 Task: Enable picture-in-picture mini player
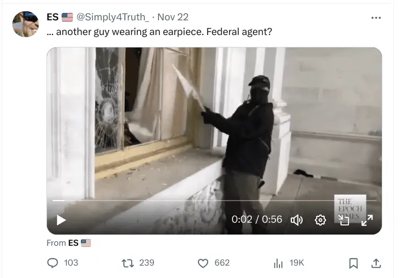tap(344, 220)
